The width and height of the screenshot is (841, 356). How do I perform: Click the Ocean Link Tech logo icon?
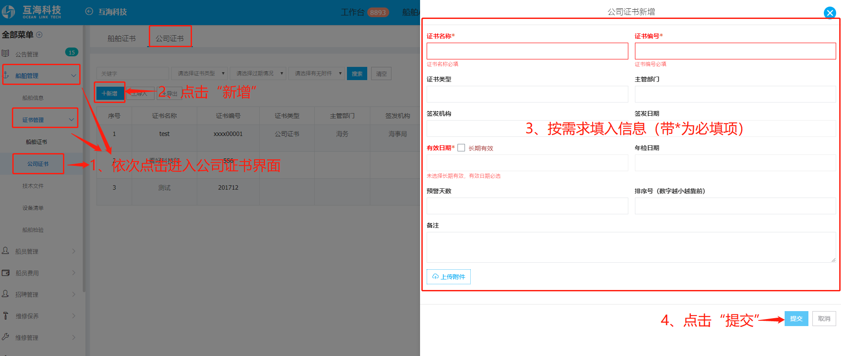(x=8, y=12)
